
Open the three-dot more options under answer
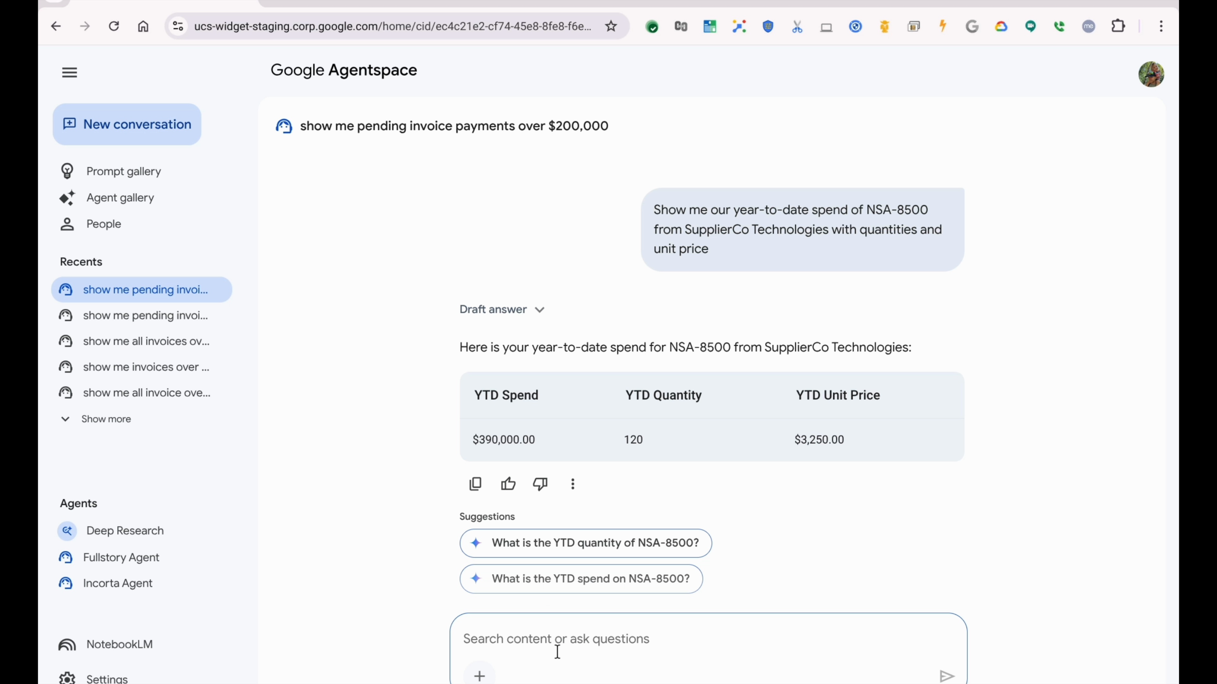[x=573, y=484]
